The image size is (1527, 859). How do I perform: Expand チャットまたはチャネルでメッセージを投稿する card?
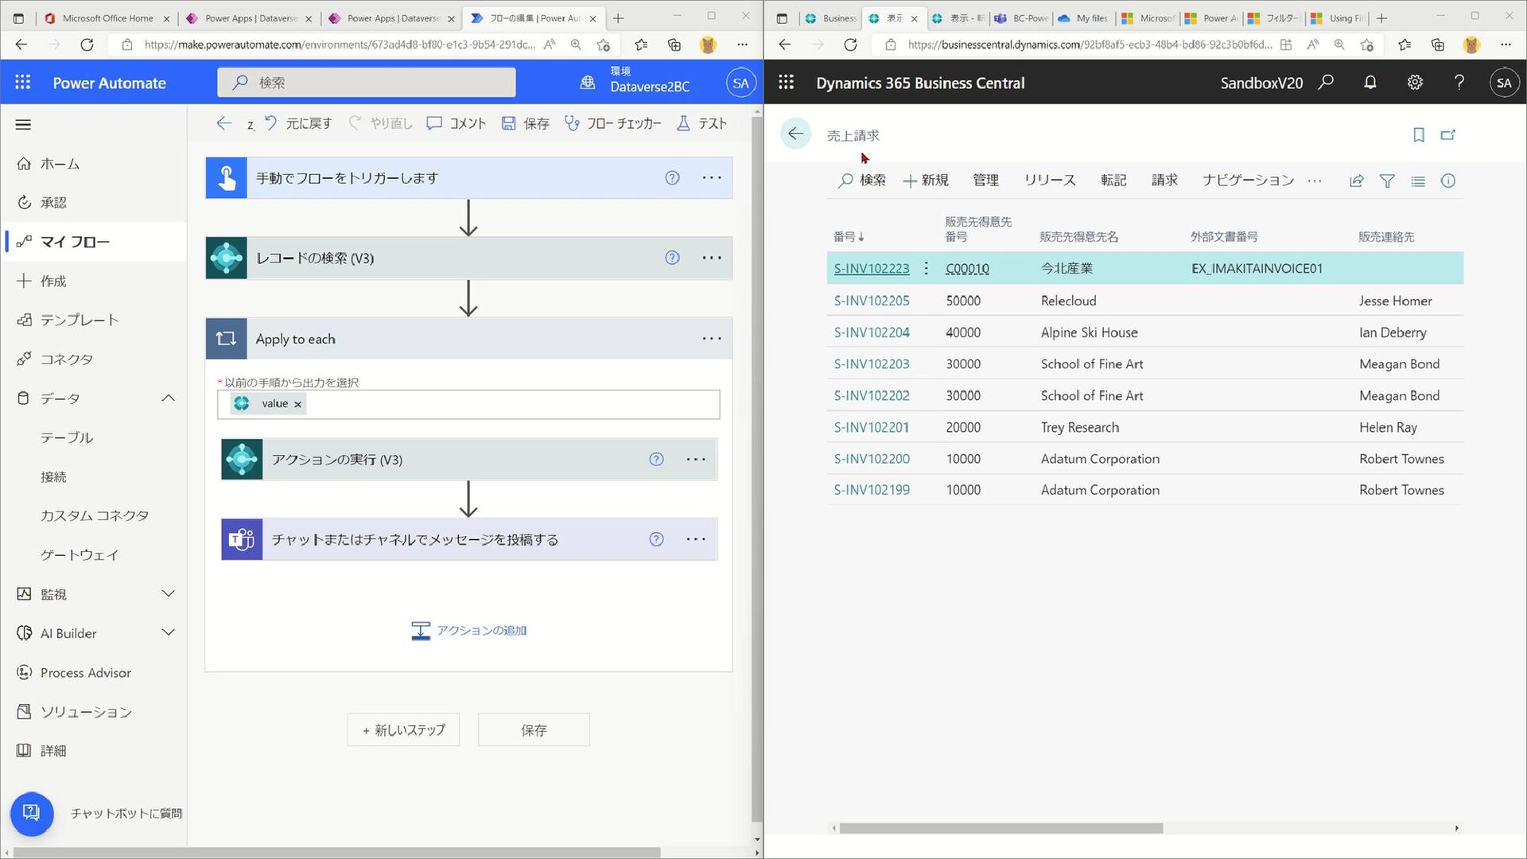tap(469, 539)
